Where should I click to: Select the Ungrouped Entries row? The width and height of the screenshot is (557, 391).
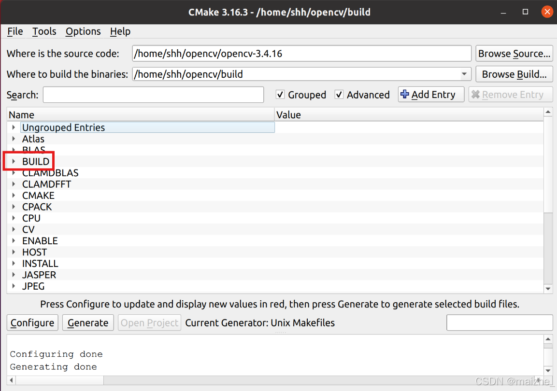coord(147,127)
